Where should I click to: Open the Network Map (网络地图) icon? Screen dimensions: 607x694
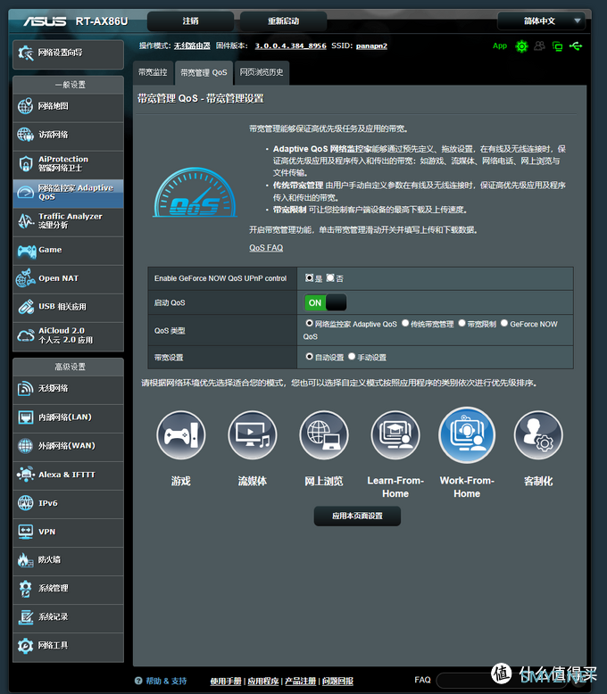pyautogui.click(x=25, y=106)
